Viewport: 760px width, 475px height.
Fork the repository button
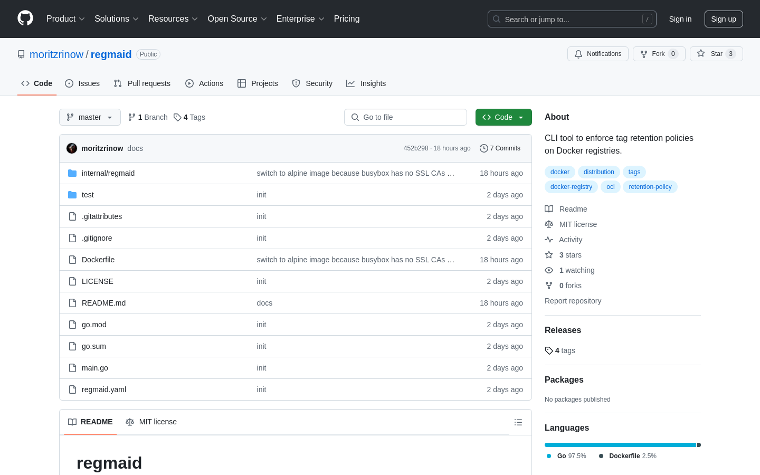coord(659,54)
